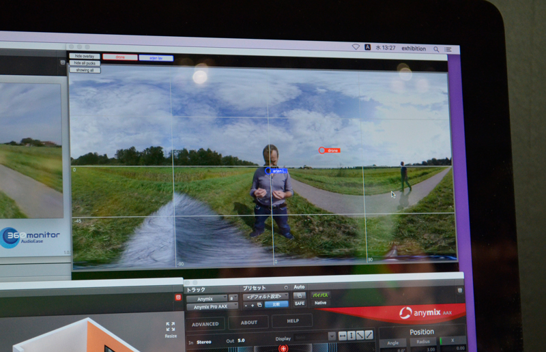Click the anymix logo swirl
Image resolution: width=546 pixels, height=352 pixels.
point(405,312)
